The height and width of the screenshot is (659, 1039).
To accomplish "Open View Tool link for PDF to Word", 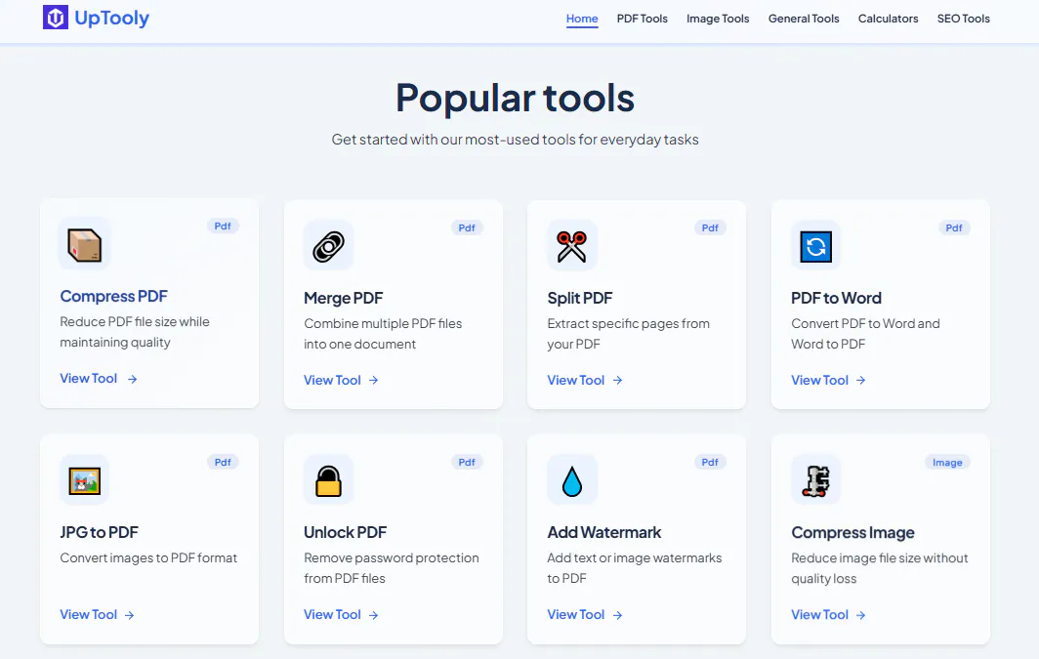I will pyautogui.click(x=828, y=380).
